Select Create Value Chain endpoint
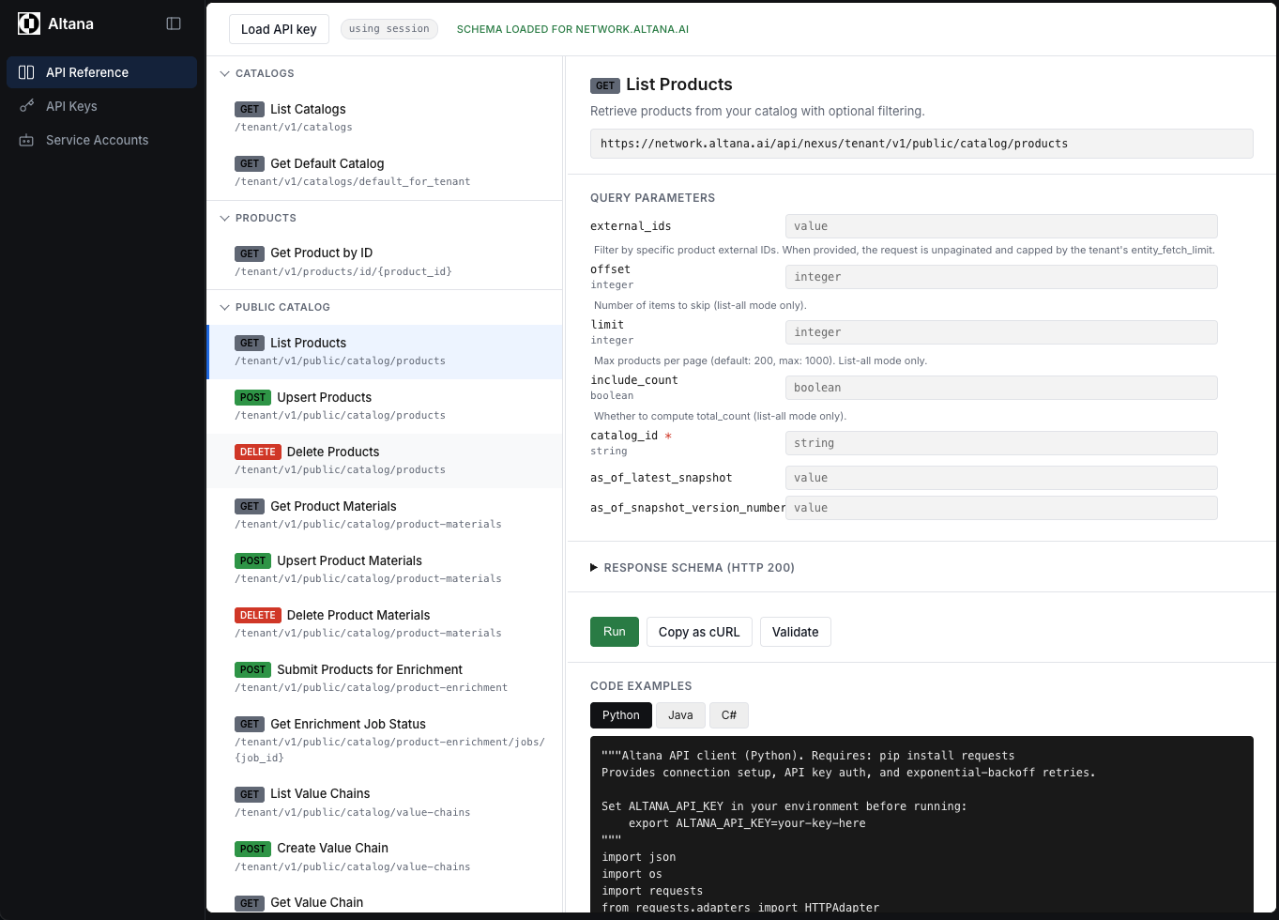The image size is (1279, 920). pyautogui.click(x=385, y=857)
